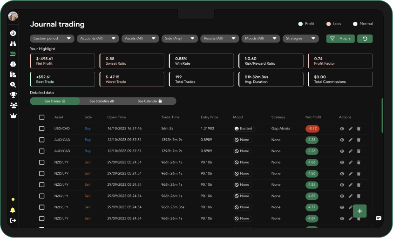Image resolution: width=393 pixels, height=238 pixels.
Task: View USD/CAD trade details via eye icon
Action: (x=342, y=129)
